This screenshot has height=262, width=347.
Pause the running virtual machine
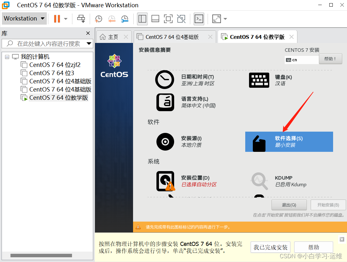[x=57, y=19]
